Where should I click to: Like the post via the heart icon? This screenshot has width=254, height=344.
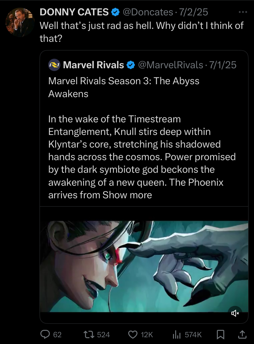133,334
